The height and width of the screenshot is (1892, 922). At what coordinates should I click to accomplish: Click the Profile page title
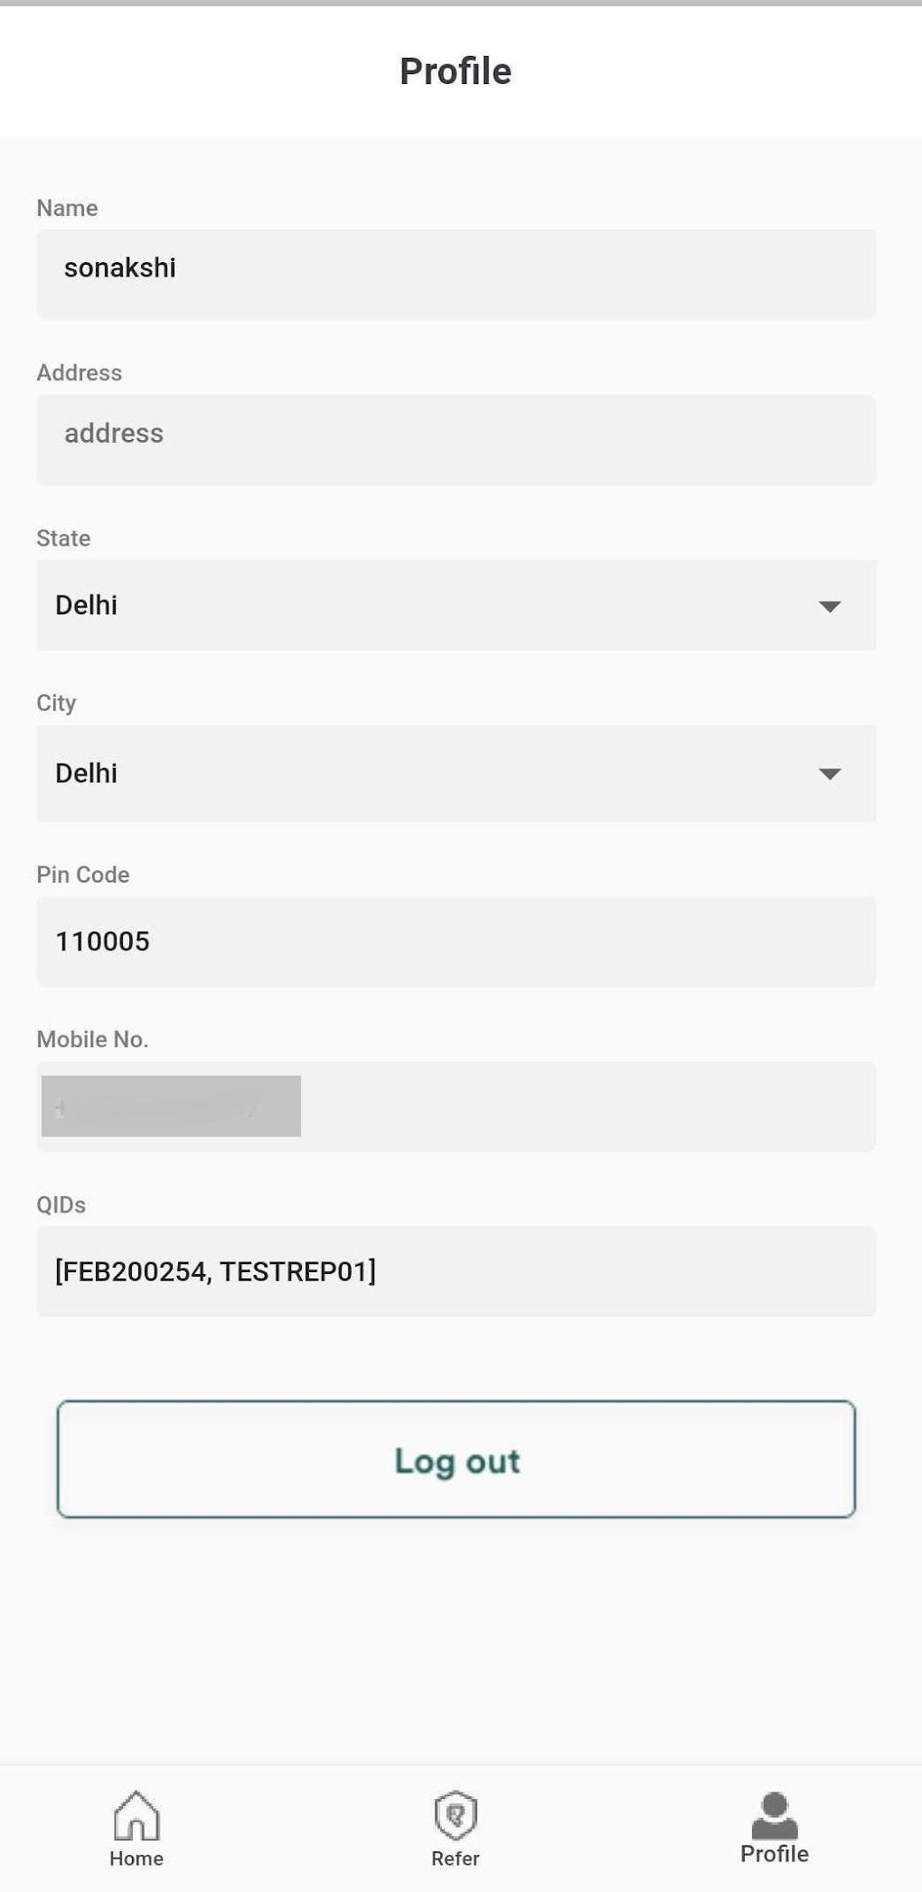(x=456, y=71)
